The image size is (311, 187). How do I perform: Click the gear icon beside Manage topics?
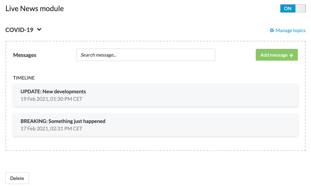click(272, 30)
